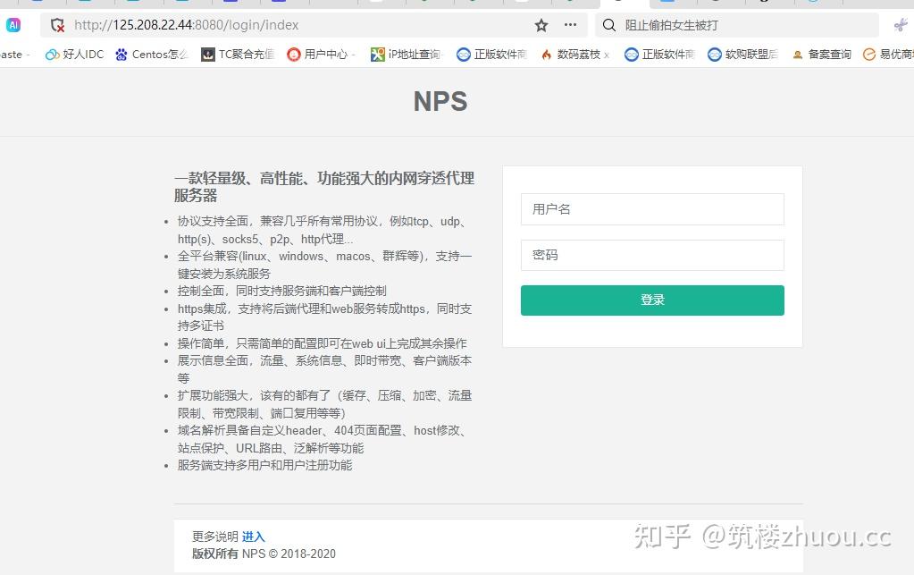914x575 pixels.
Task: Bookmark the page via the star icon
Action: 541,26
